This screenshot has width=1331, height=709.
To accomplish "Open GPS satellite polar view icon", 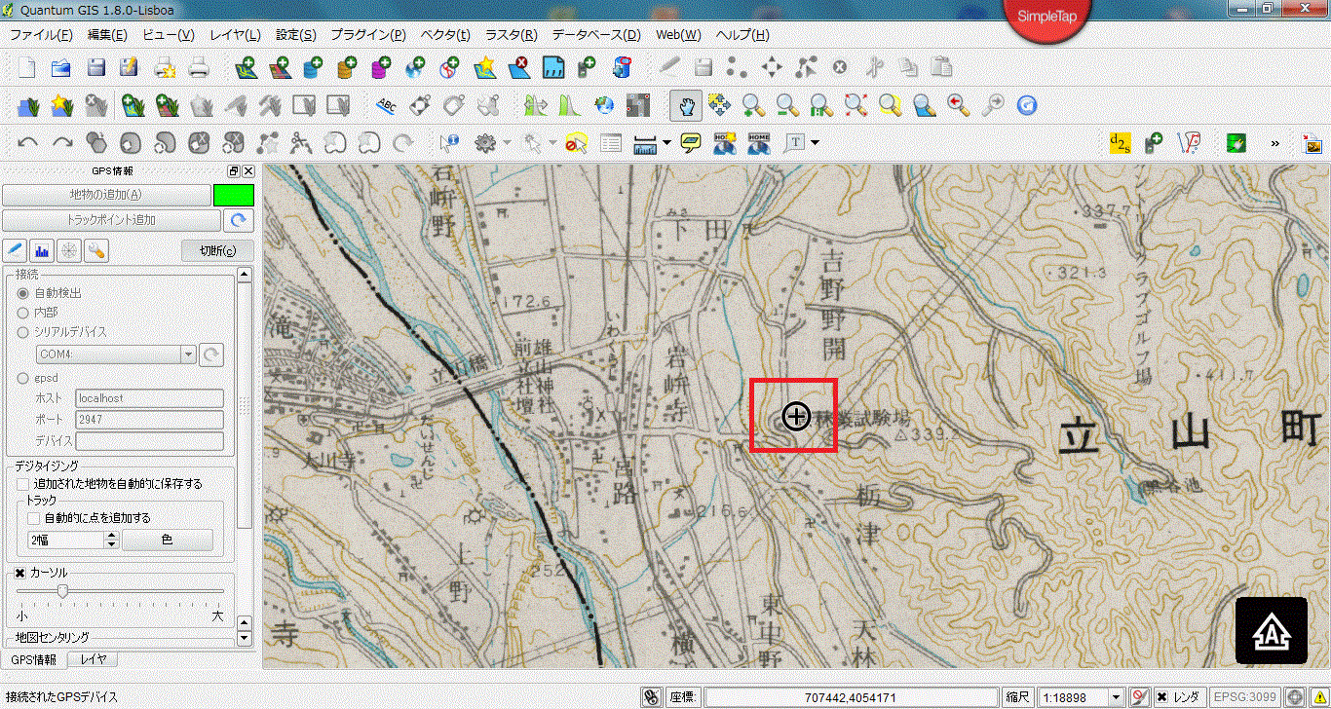I will (69, 250).
